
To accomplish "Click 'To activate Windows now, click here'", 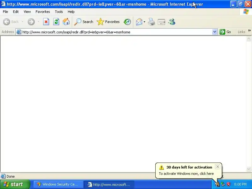I will tap(186, 174).
